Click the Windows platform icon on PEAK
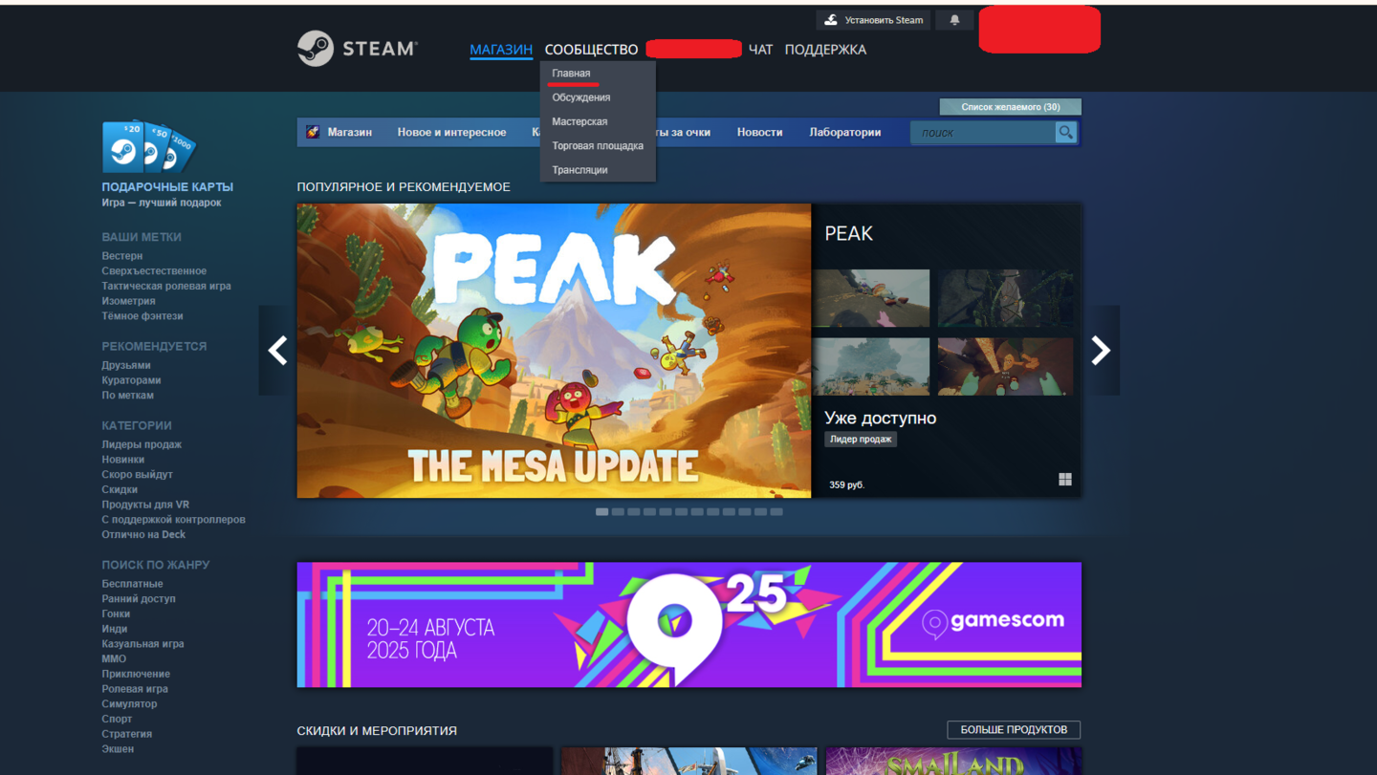This screenshot has height=775, width=1377. point(1065,480)
